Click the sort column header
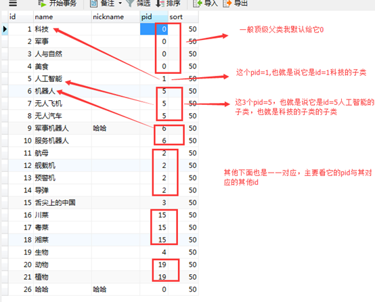Screen dimensions: 375x302 pos(183,17)
